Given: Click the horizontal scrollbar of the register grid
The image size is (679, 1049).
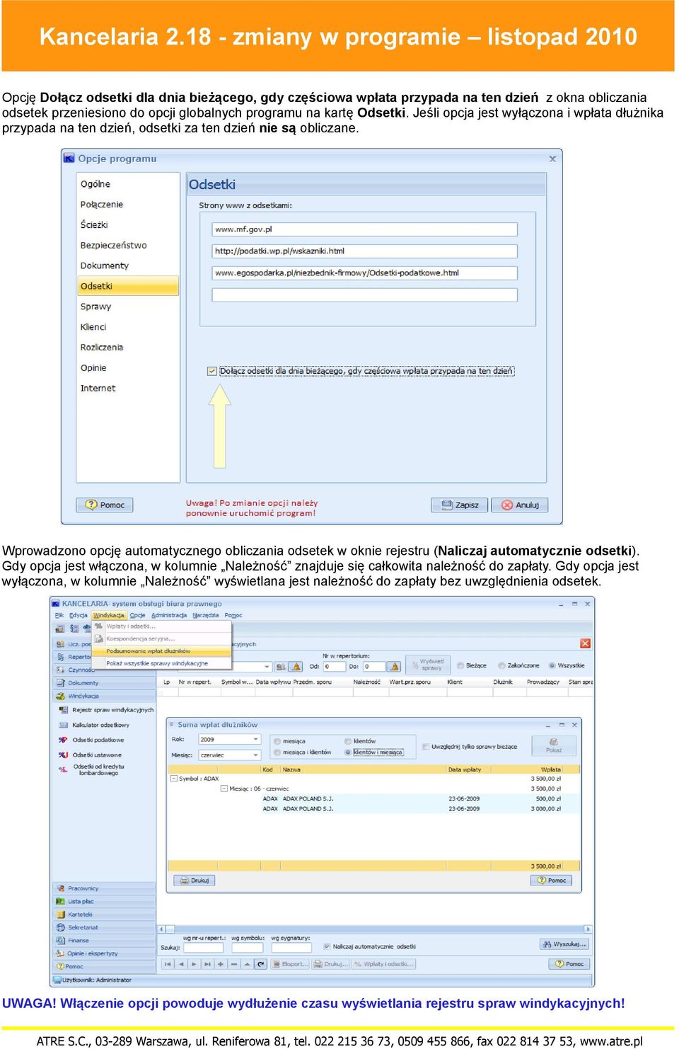Looking at the screenshot, I should 375,929.
